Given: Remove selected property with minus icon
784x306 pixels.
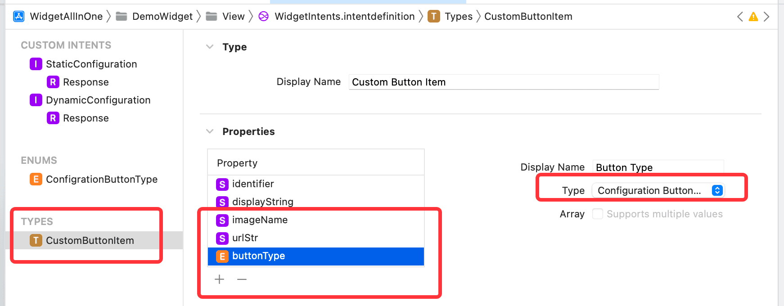Looking at the screenshot, I should tap(242, 279).
